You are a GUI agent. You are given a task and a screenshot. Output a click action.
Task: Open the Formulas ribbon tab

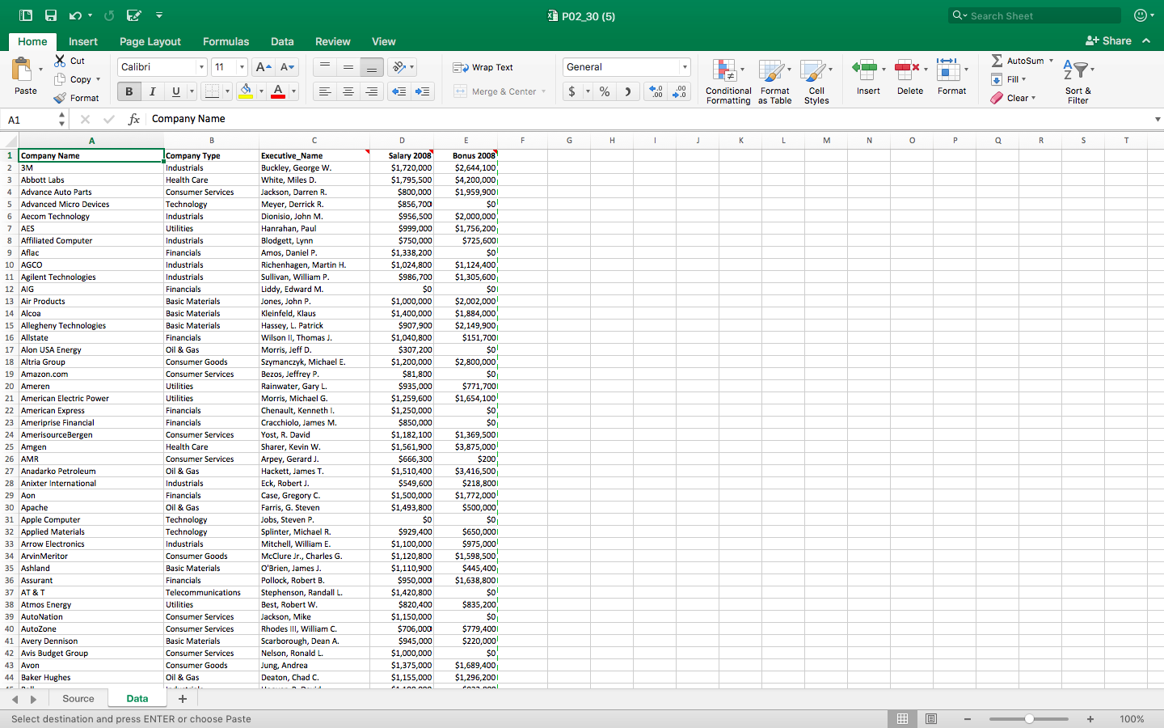click(226, 41)
